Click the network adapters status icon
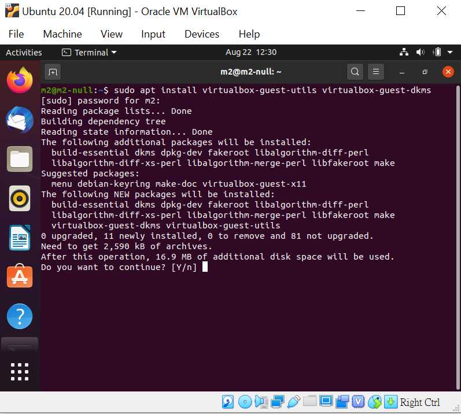Screen dimensions: 461x414 pyautogui.click(x=277, y=402)
